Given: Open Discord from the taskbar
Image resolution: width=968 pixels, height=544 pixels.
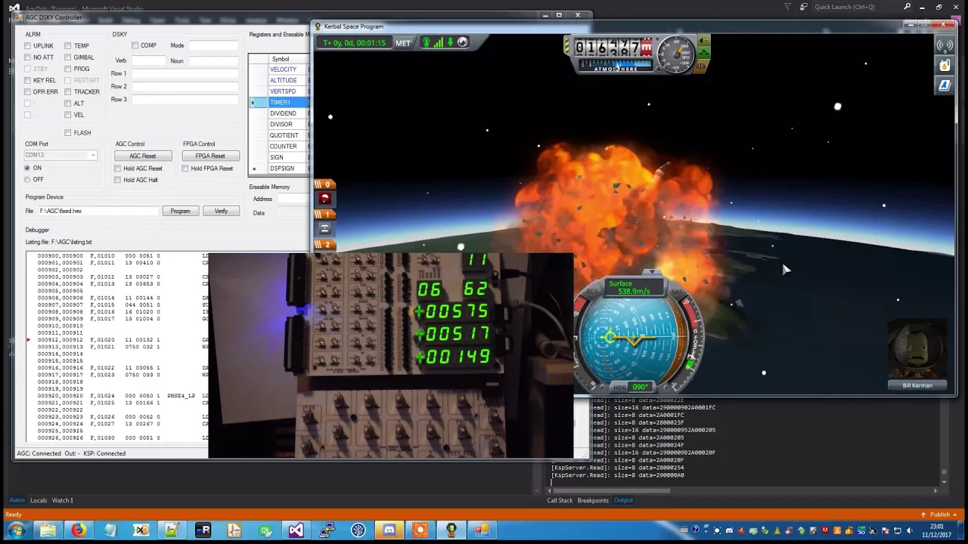Looking at the screenshot, I should coord(389,530).
